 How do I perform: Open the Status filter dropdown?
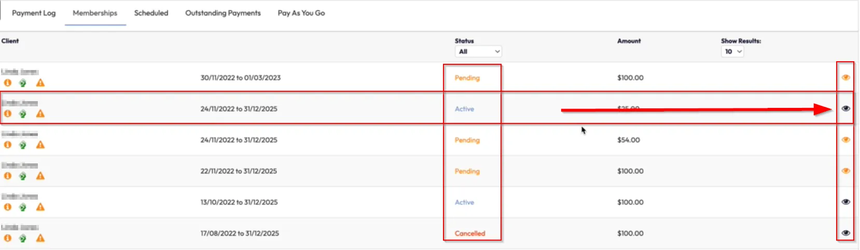coord(478,51)
